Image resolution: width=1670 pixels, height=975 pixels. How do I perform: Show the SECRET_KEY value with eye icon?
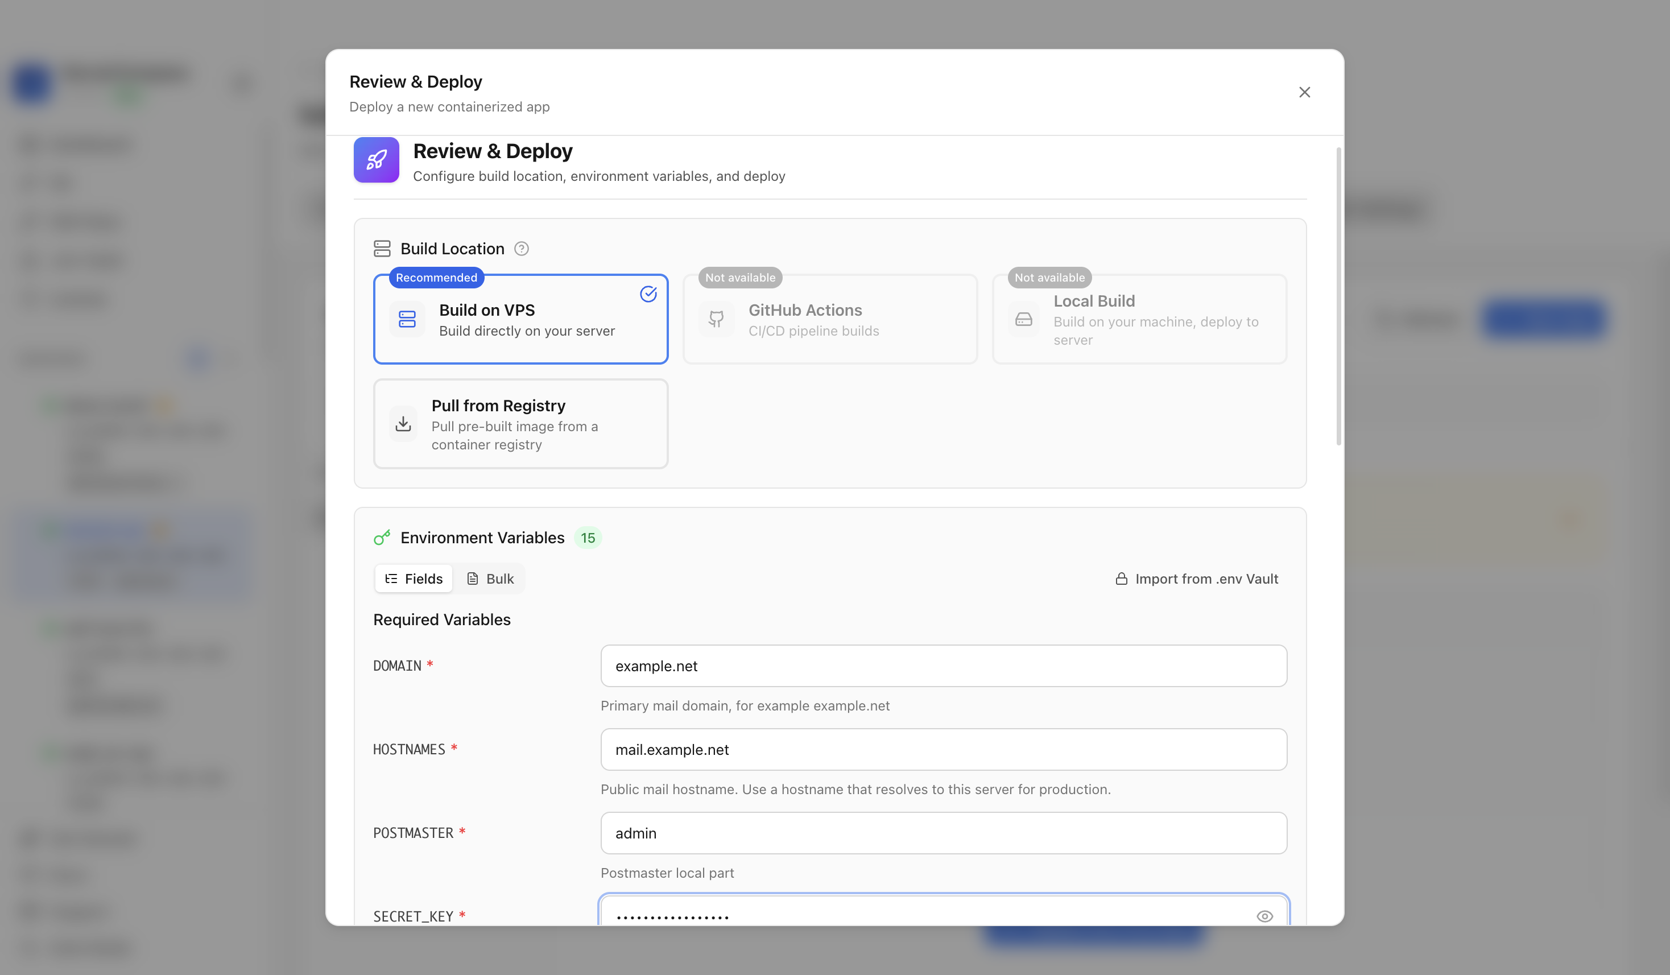pos(1264,916)
